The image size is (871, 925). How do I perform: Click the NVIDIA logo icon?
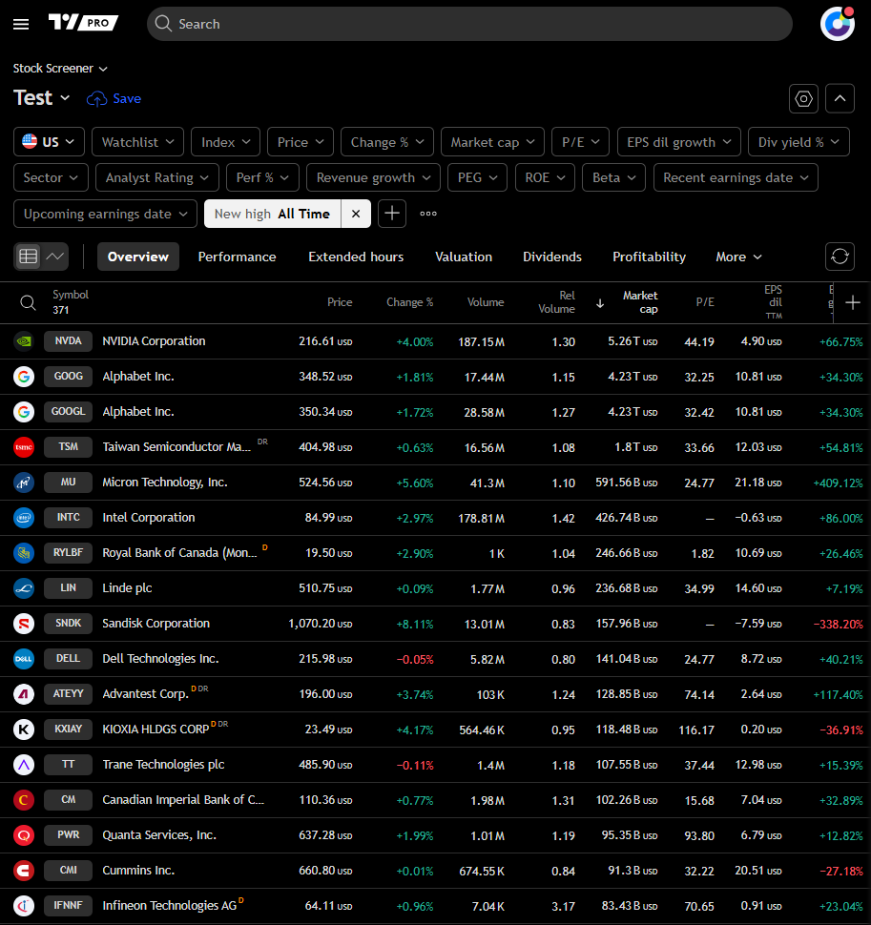point(24,341)
